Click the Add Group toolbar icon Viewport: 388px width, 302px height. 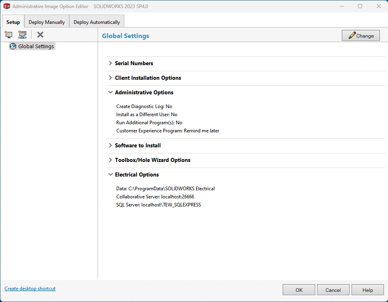pos(22,35)
